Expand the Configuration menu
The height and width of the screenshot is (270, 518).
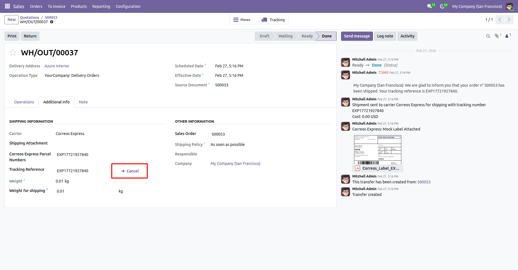pyautogui.click(x=128, y=6)
